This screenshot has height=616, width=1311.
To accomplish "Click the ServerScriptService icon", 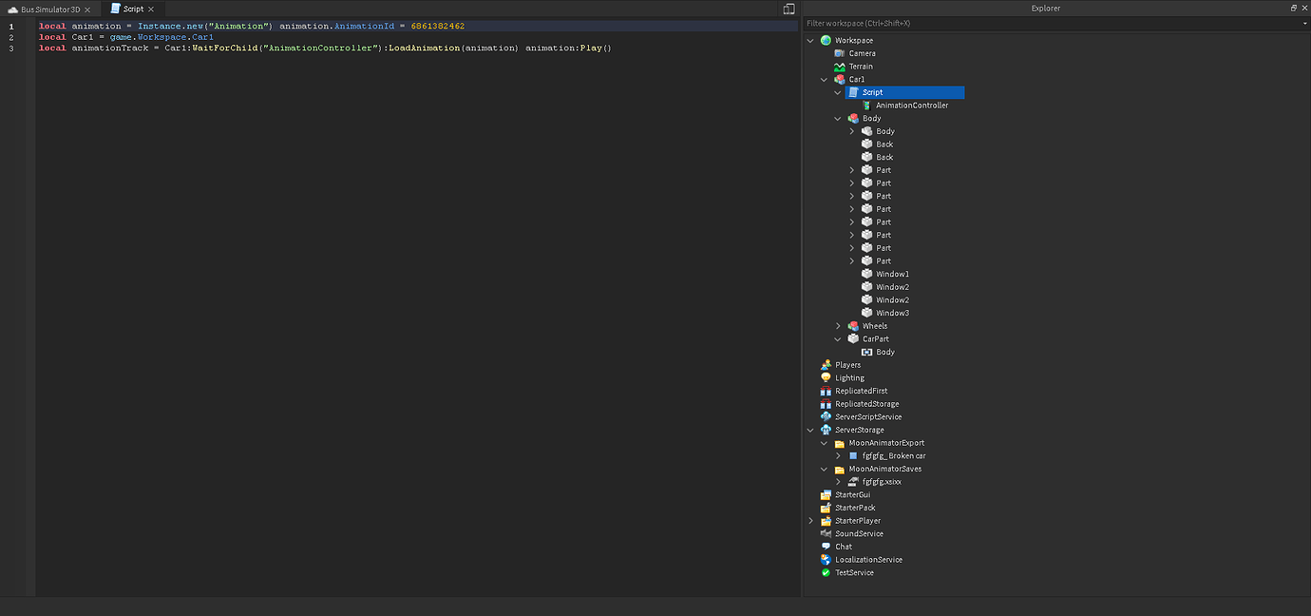I will click(826, 416).
